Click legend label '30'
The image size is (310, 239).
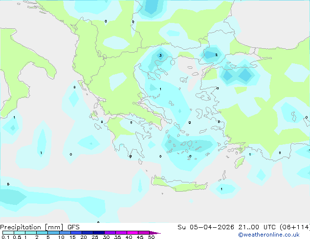click(x=106, y=237)
